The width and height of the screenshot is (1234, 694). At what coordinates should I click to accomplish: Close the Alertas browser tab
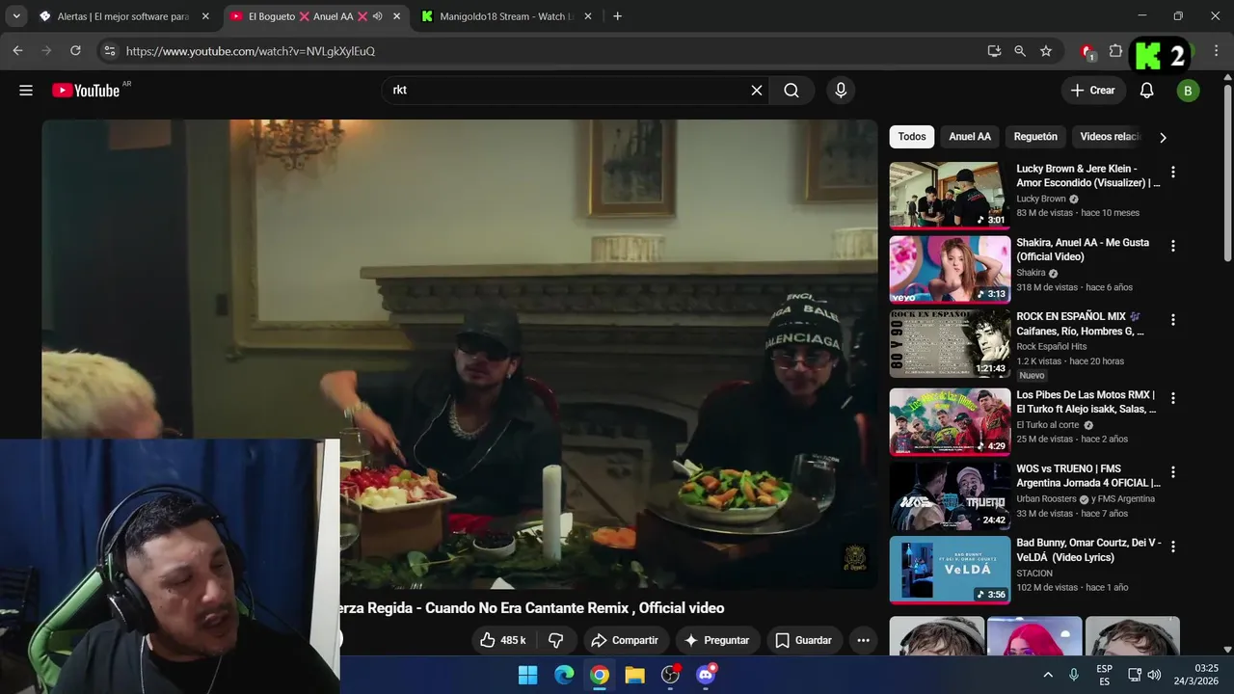(205, 16)
